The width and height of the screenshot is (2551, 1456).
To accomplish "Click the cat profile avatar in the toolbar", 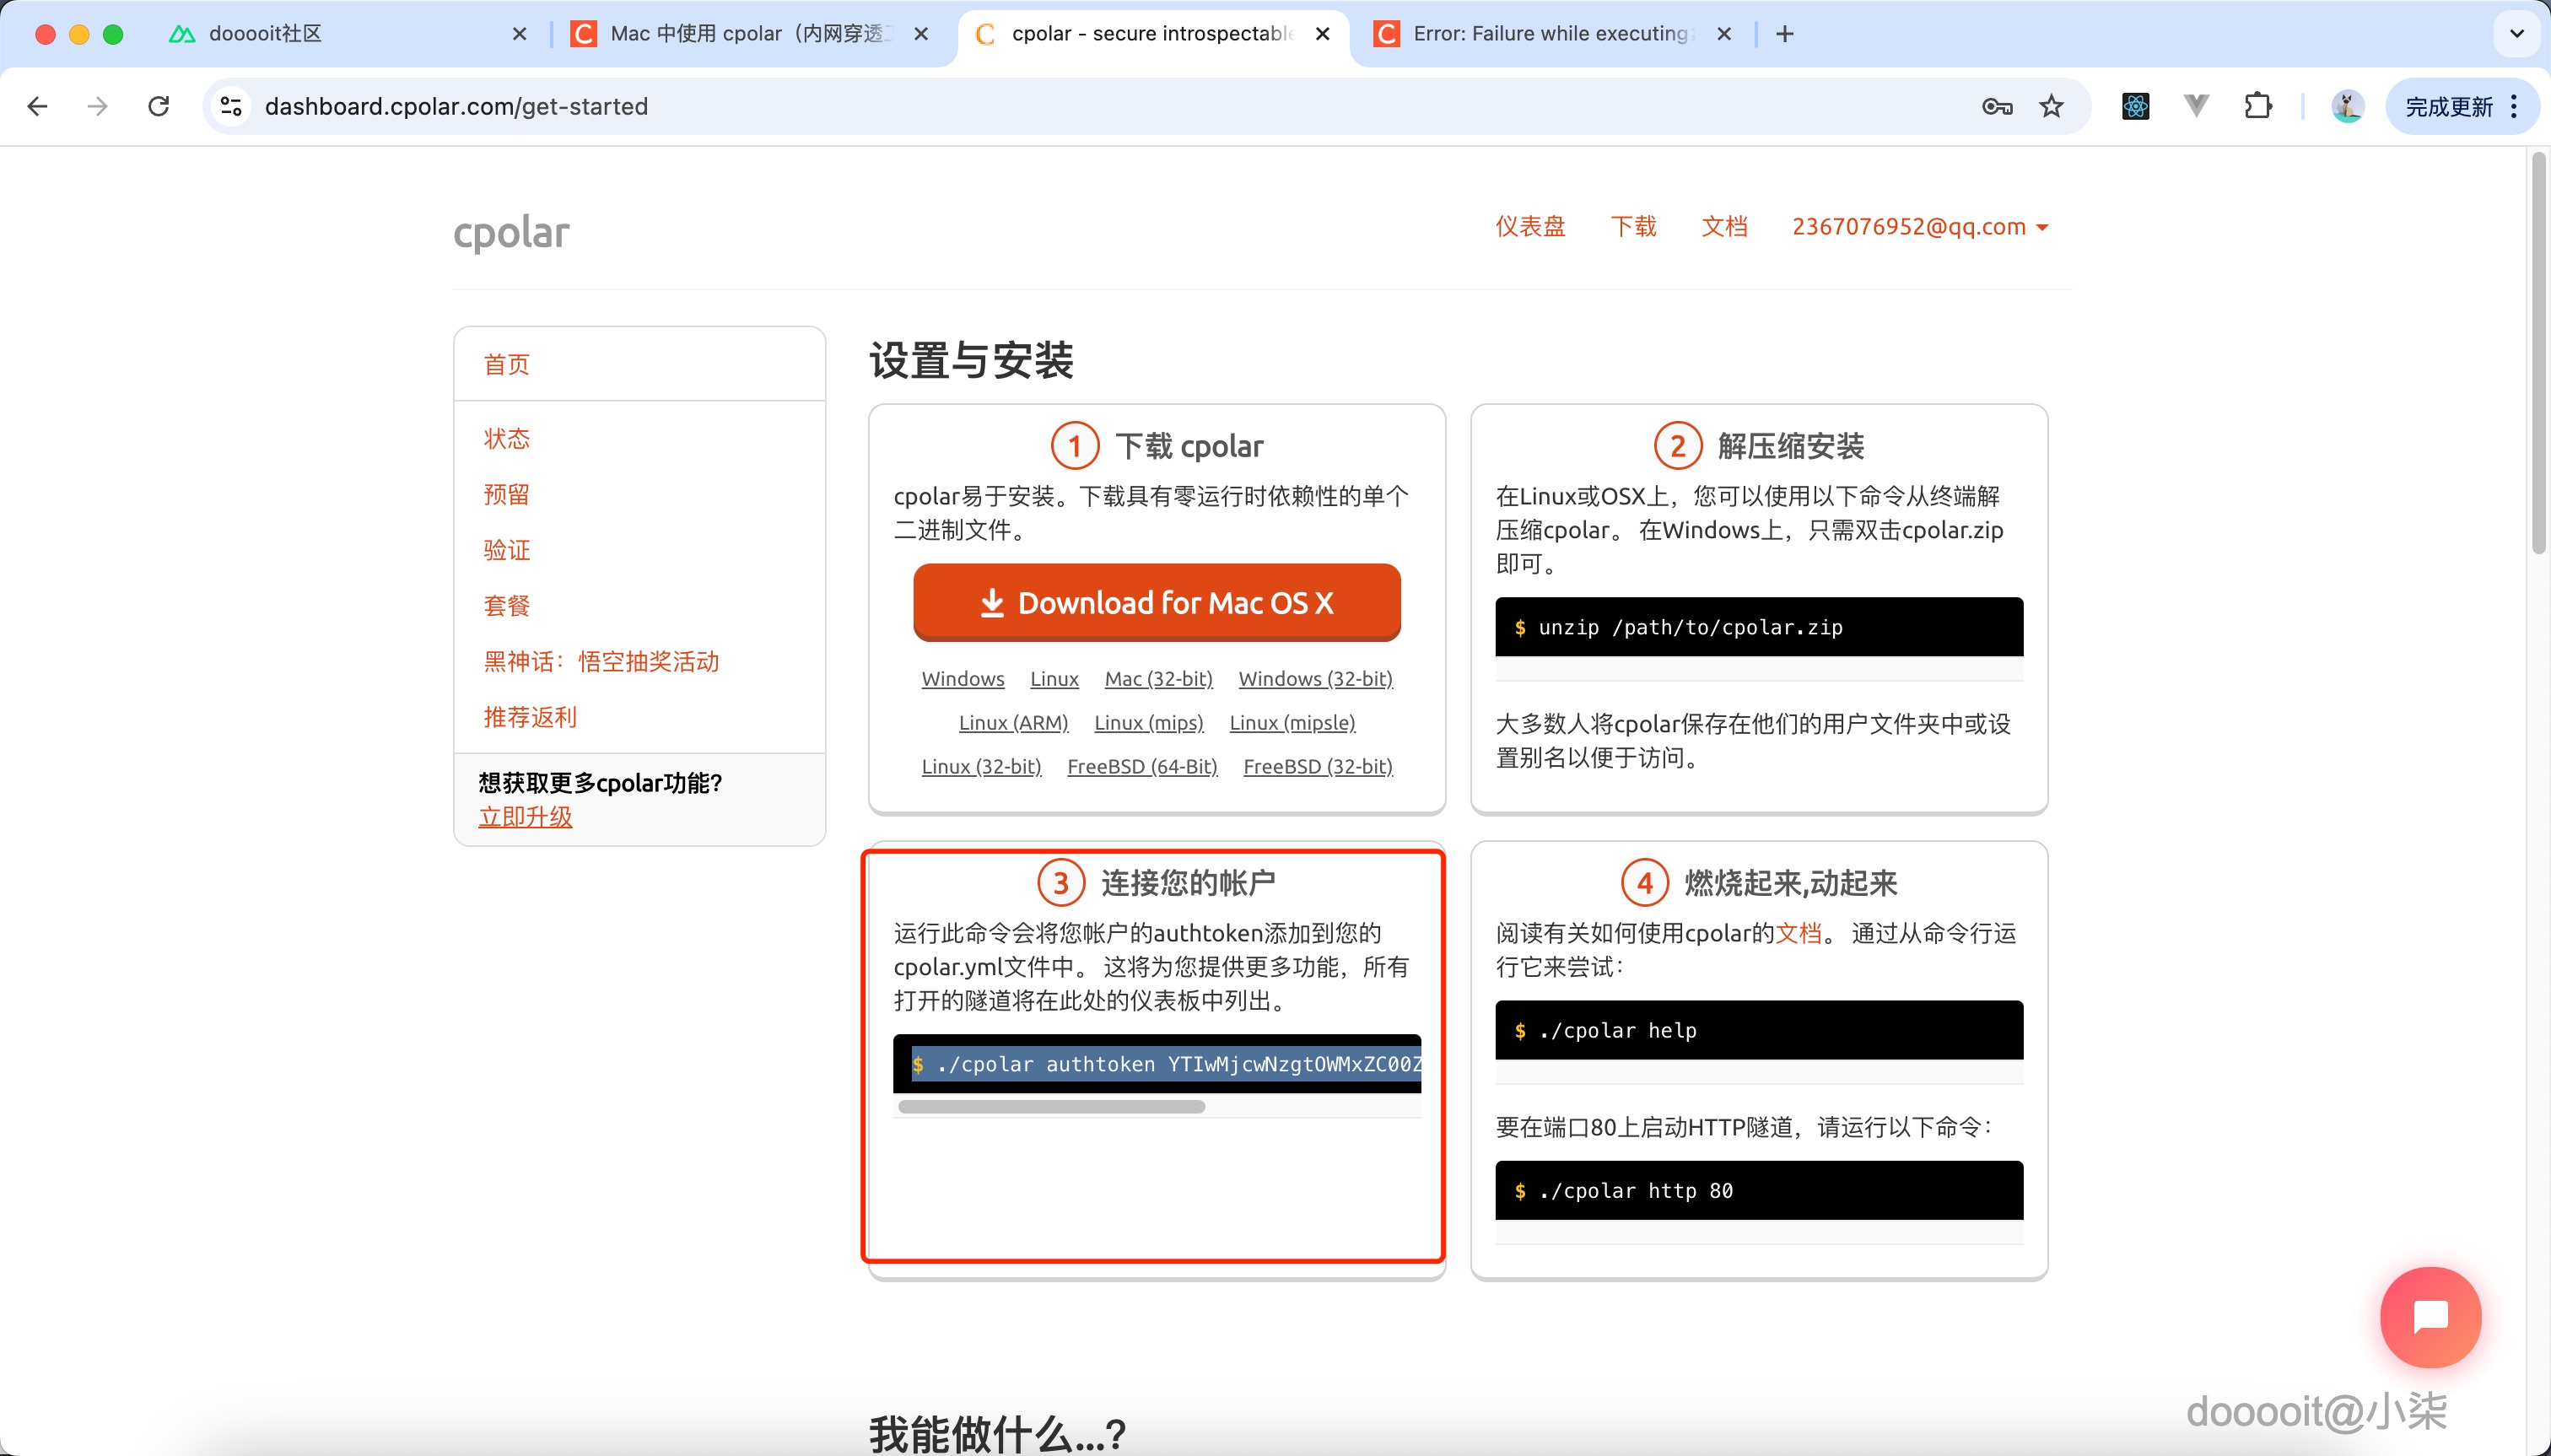I will pyautogui.click(x=2347, y=106).
